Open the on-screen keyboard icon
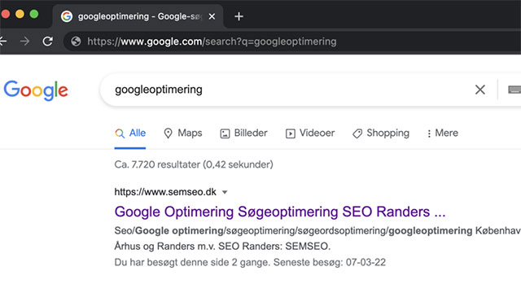Viewport: 521px width, 293px height. 514,90
